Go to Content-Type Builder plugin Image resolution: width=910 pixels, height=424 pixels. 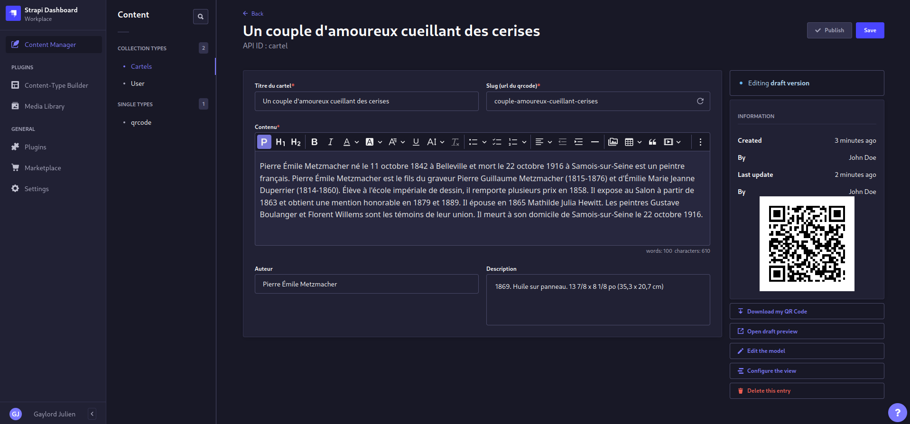(54, 85)
